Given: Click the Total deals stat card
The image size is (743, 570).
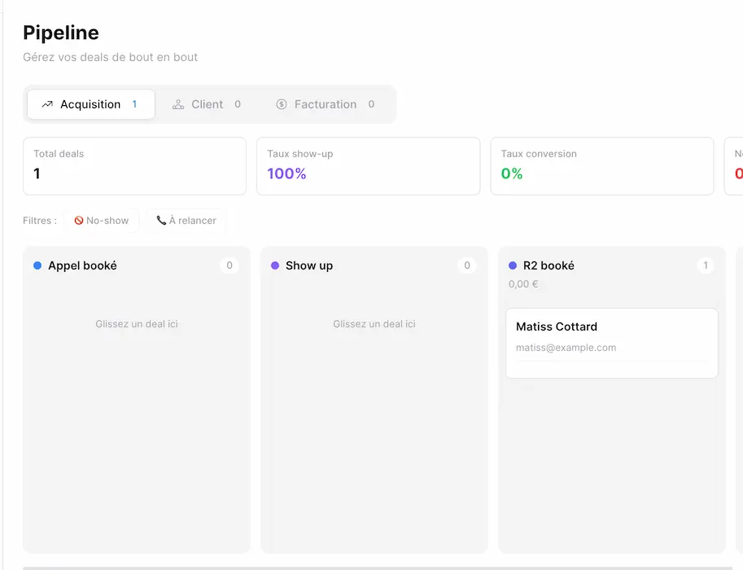Looking at the screenshot, I should pos(134,166).
